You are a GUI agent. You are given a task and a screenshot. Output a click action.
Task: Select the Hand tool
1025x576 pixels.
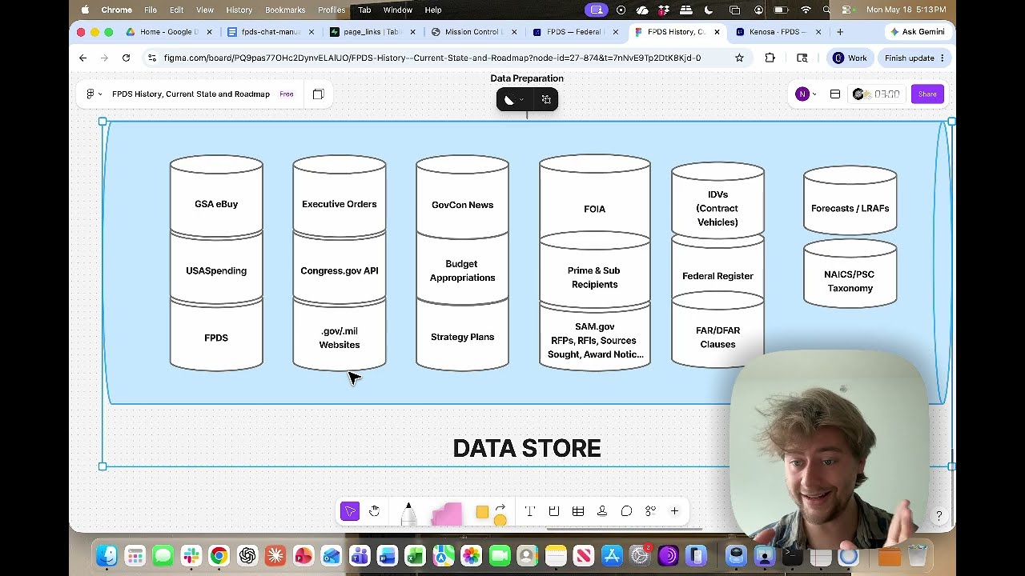[x=374, y=511]
